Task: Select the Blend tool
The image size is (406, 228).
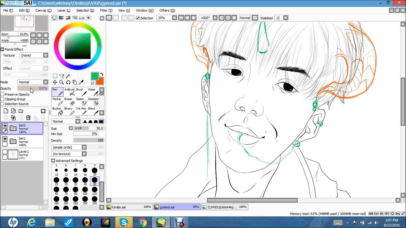Action: click(93, 111)
